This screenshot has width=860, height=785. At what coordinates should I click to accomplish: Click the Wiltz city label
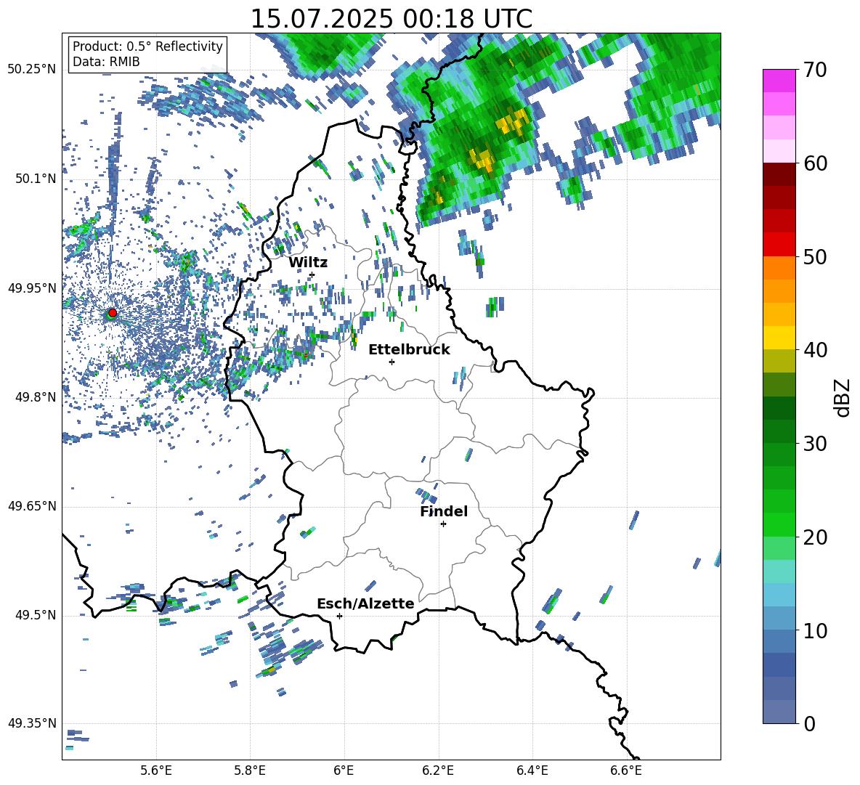[308, 263]
